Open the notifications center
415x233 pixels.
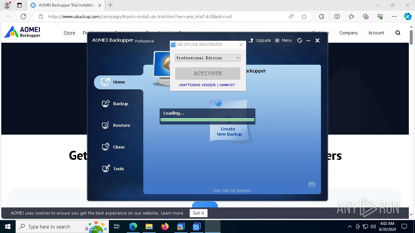404,227
